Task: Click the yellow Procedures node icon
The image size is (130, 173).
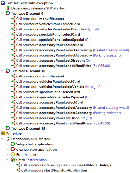Action: tap(3, 134)
